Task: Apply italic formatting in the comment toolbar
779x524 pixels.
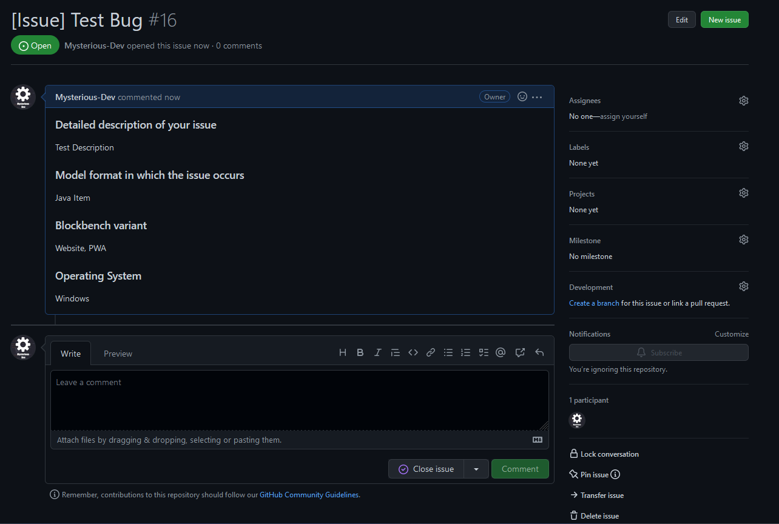Action: pos(378,352)
